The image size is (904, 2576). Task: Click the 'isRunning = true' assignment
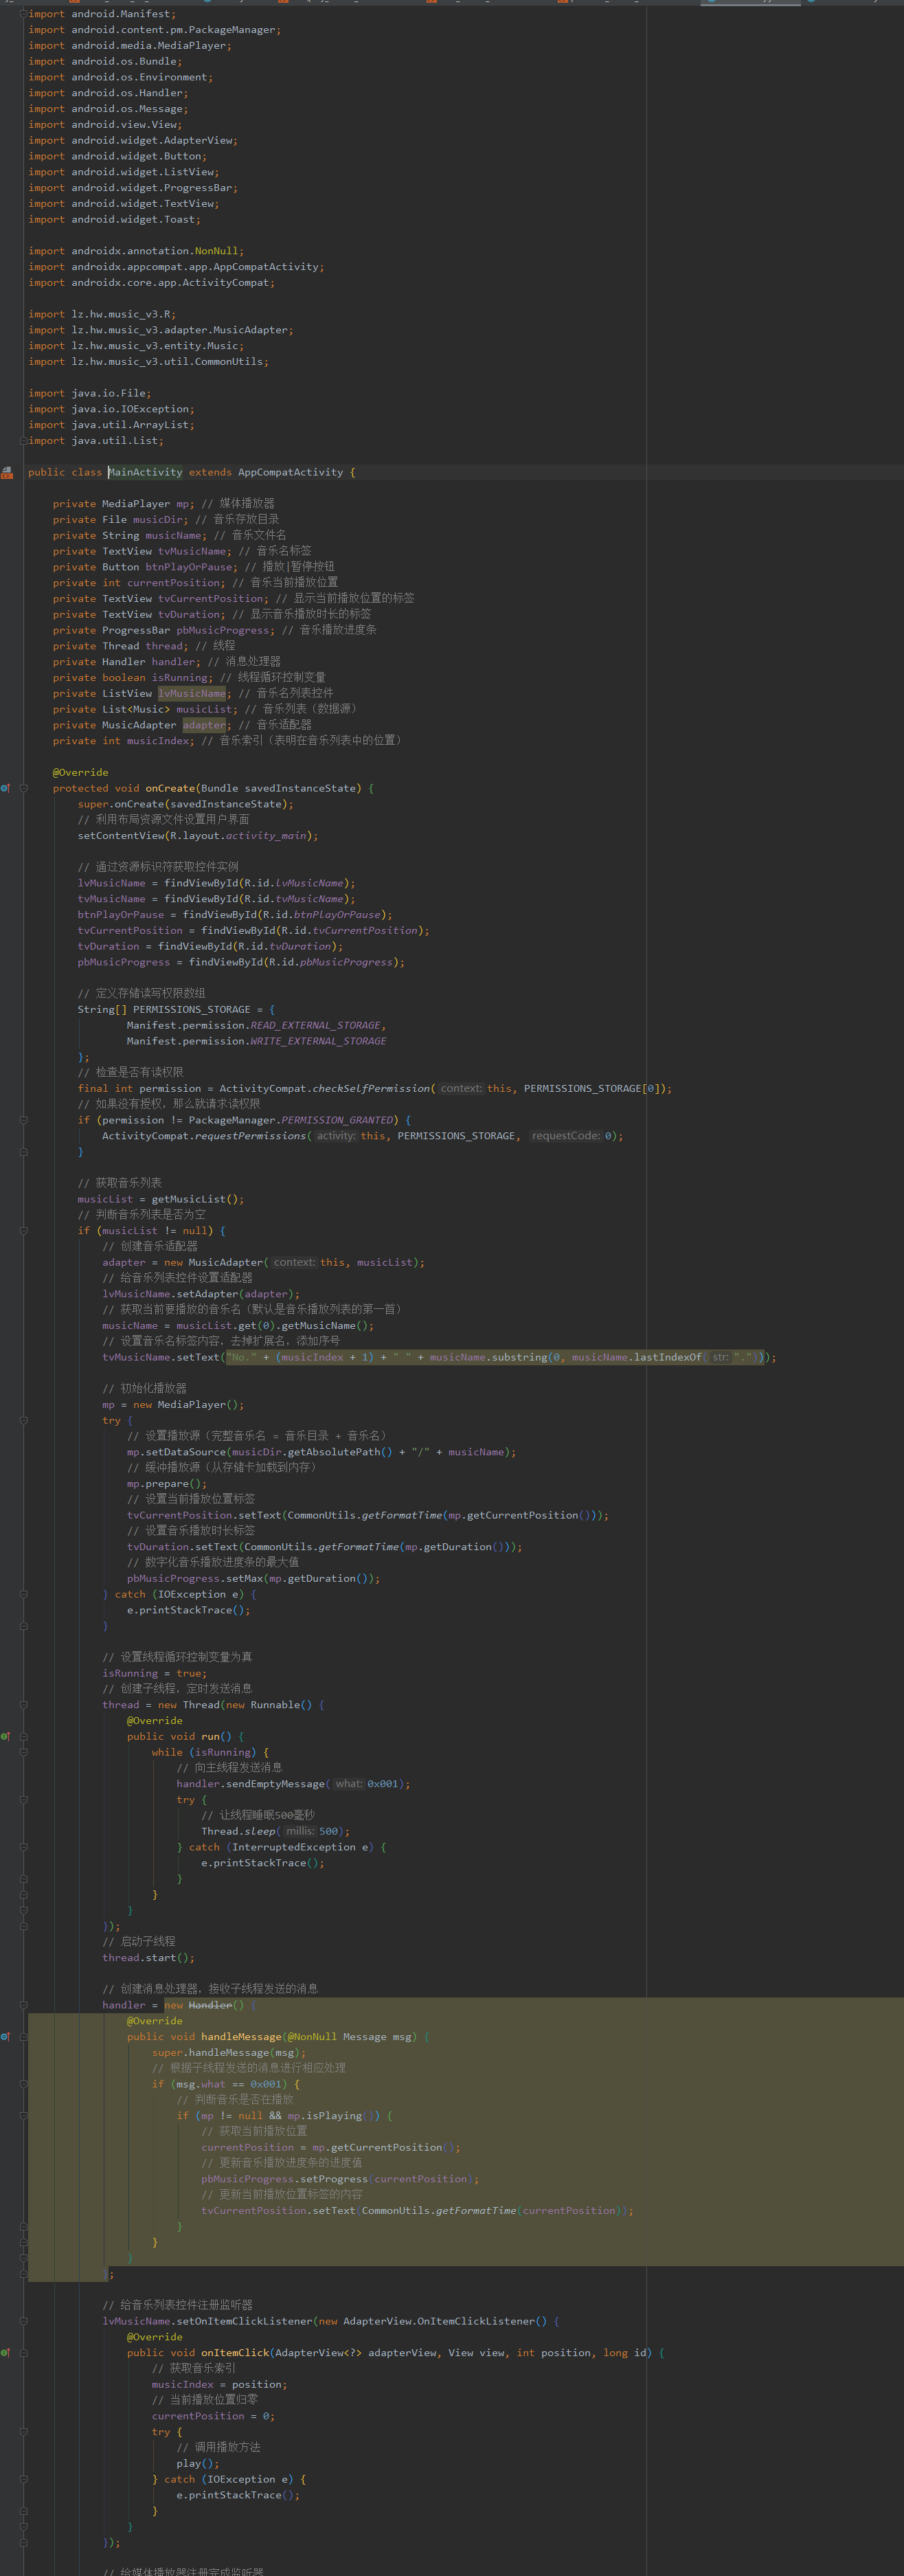tap(155, 1673)
